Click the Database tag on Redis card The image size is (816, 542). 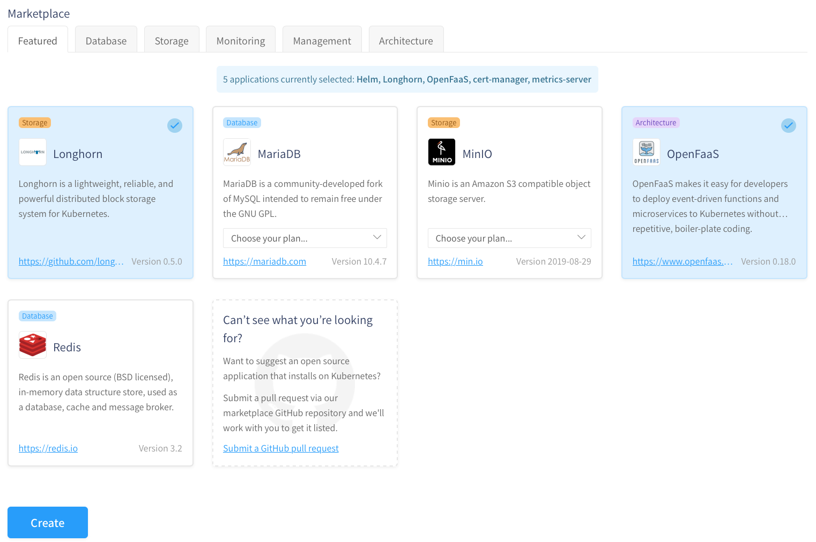click(38, 316)
